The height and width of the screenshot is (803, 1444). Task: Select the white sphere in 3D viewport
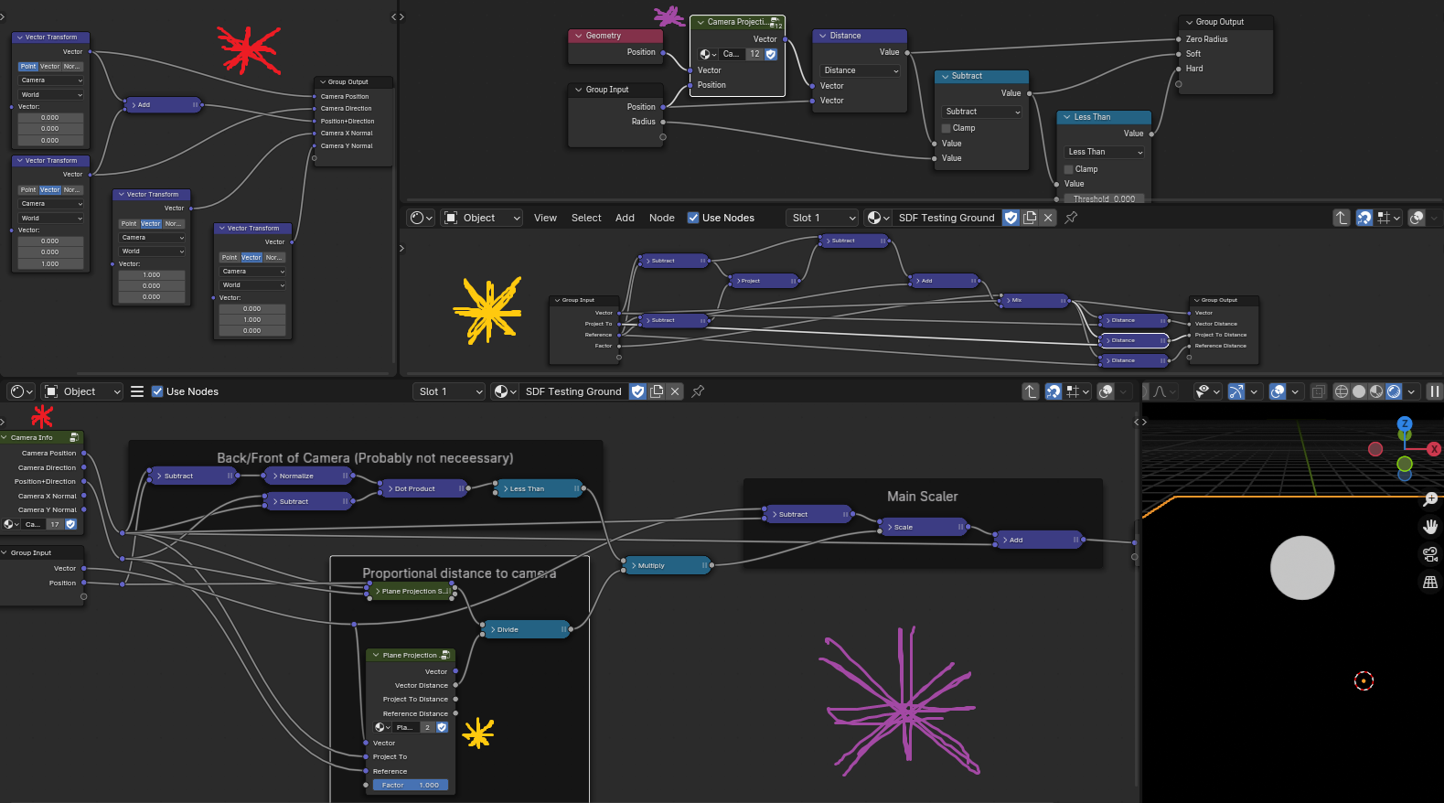point(1302,568)
